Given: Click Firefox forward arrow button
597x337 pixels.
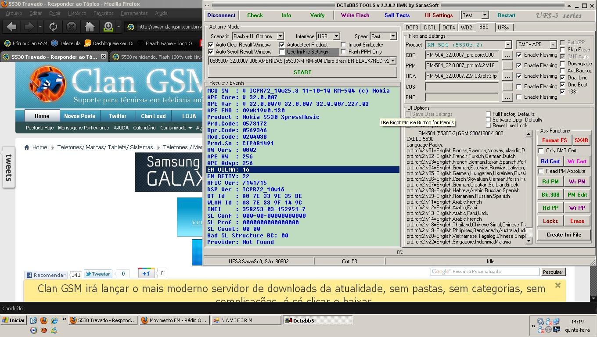Looking at the screenshot, I should (29, 27).
